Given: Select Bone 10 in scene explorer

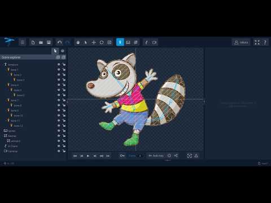Looking at the screenshot, I should point(18,116).
